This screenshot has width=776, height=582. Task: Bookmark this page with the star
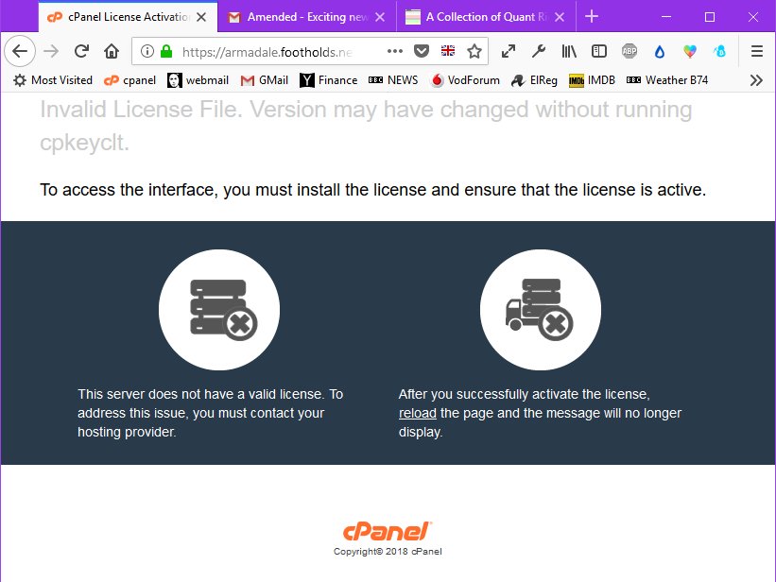474,51
